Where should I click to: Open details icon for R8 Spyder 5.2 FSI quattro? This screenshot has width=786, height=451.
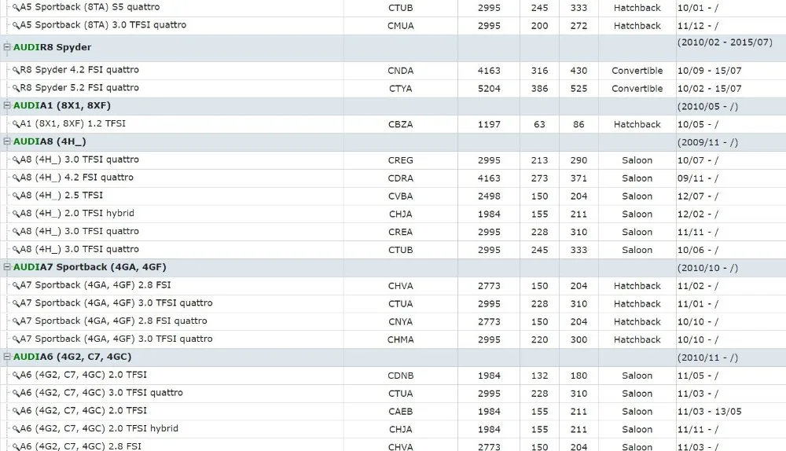[16, 89]
